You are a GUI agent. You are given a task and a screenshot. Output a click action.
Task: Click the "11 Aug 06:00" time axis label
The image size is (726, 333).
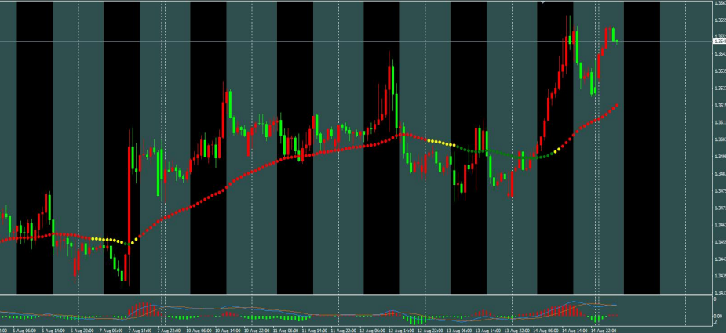286,331
